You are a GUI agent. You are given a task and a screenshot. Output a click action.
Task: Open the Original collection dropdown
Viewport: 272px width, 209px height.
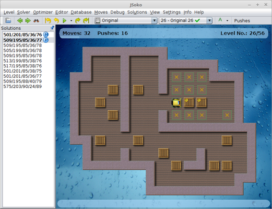[154, 20]
